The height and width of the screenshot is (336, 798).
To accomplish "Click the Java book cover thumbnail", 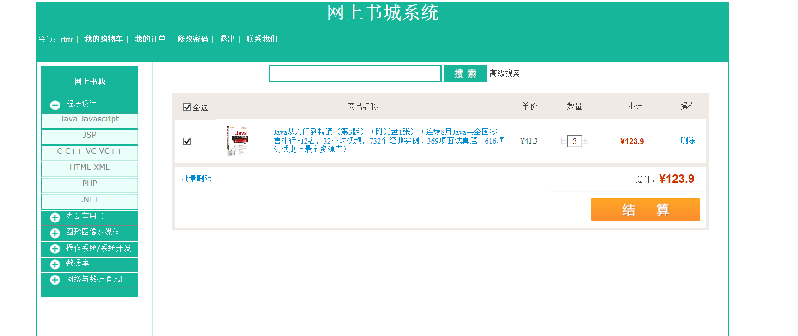I will pos(238,140).
